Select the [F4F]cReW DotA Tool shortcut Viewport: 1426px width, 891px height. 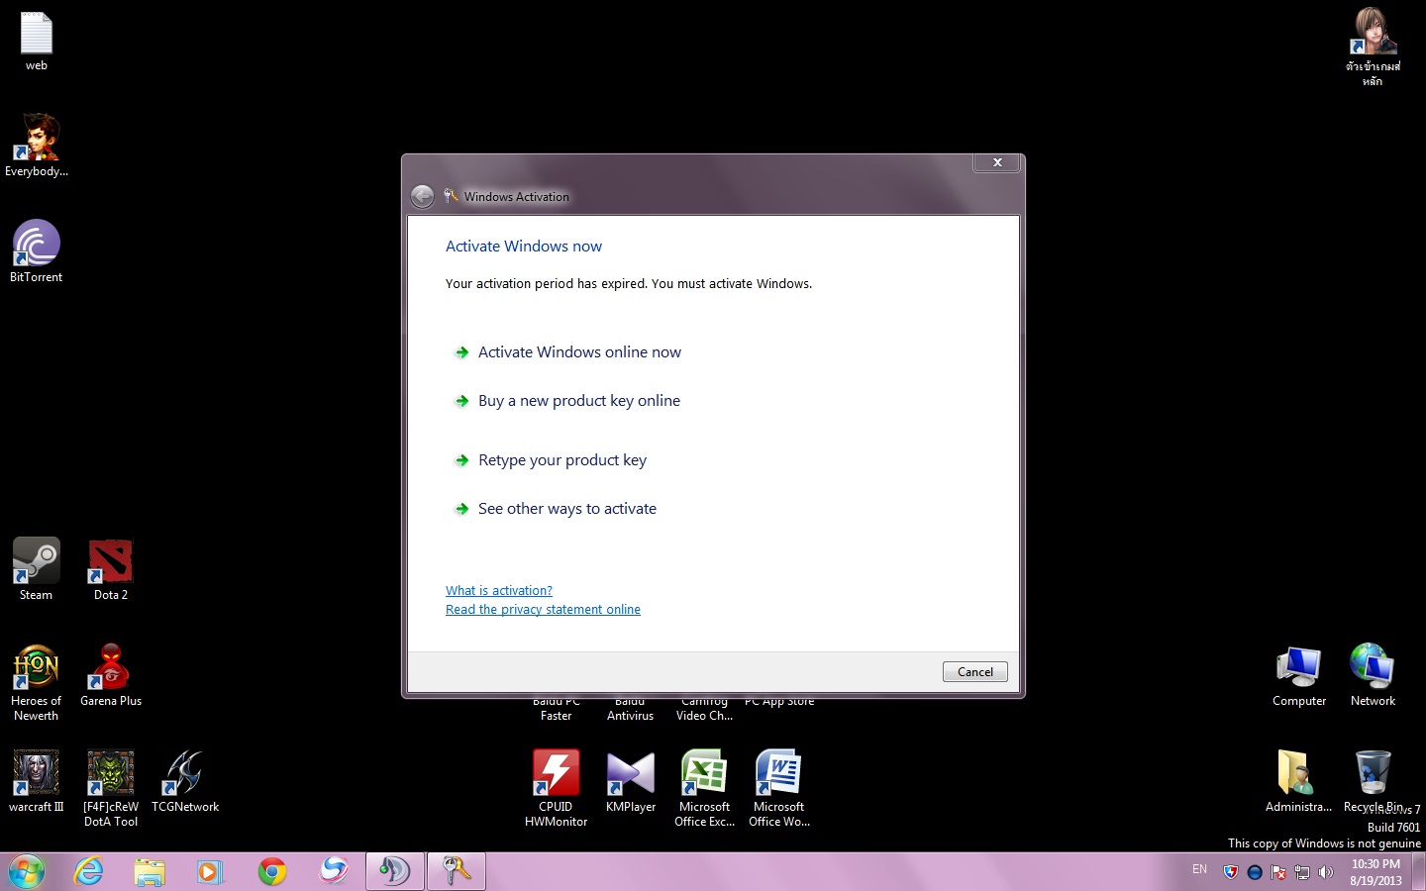(x=111, y=789)
